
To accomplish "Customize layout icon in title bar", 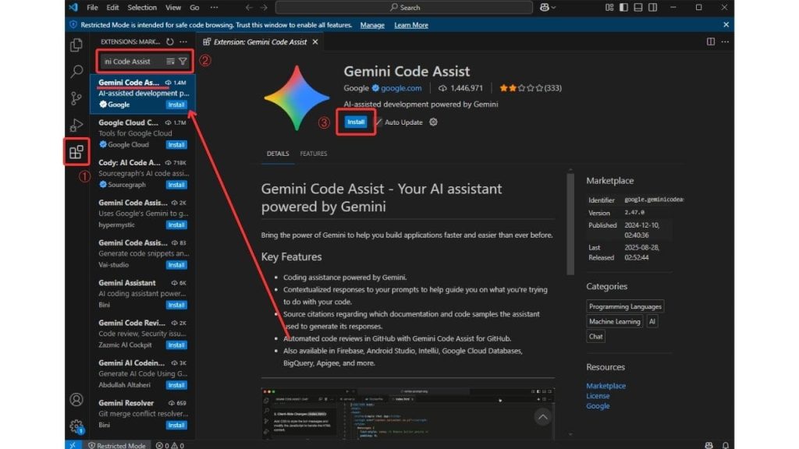I will pyautogui.click(x=609, y=8).
